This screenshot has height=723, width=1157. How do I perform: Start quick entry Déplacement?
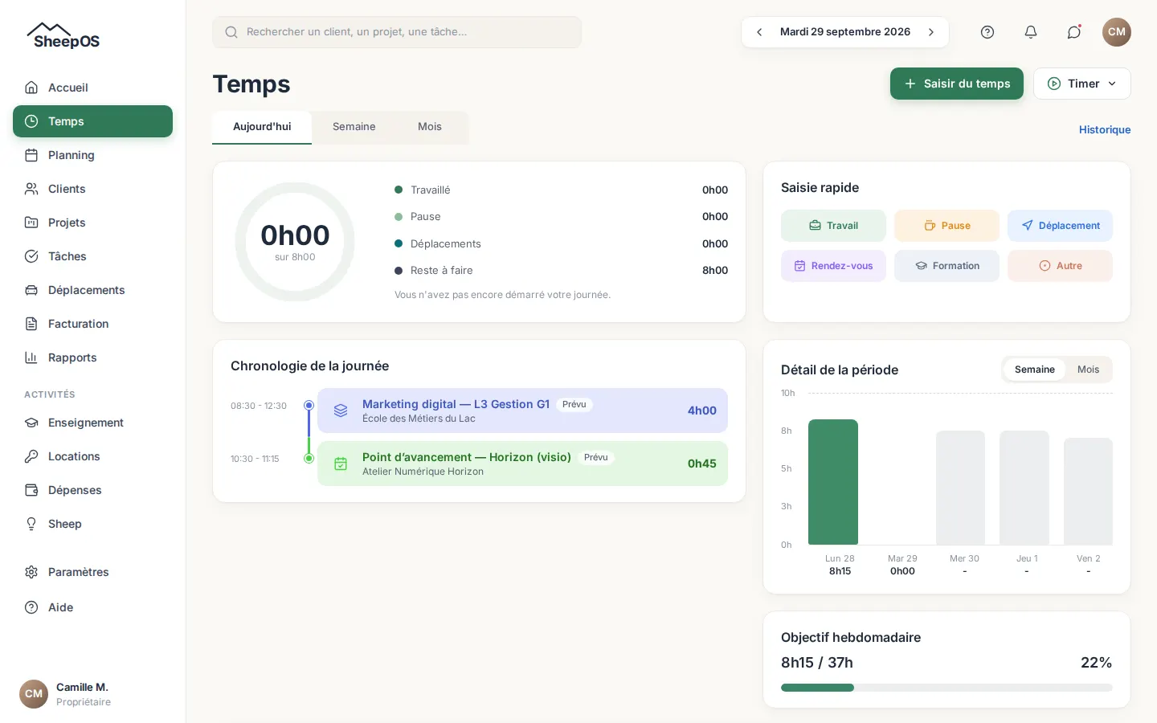point(1060,226)
